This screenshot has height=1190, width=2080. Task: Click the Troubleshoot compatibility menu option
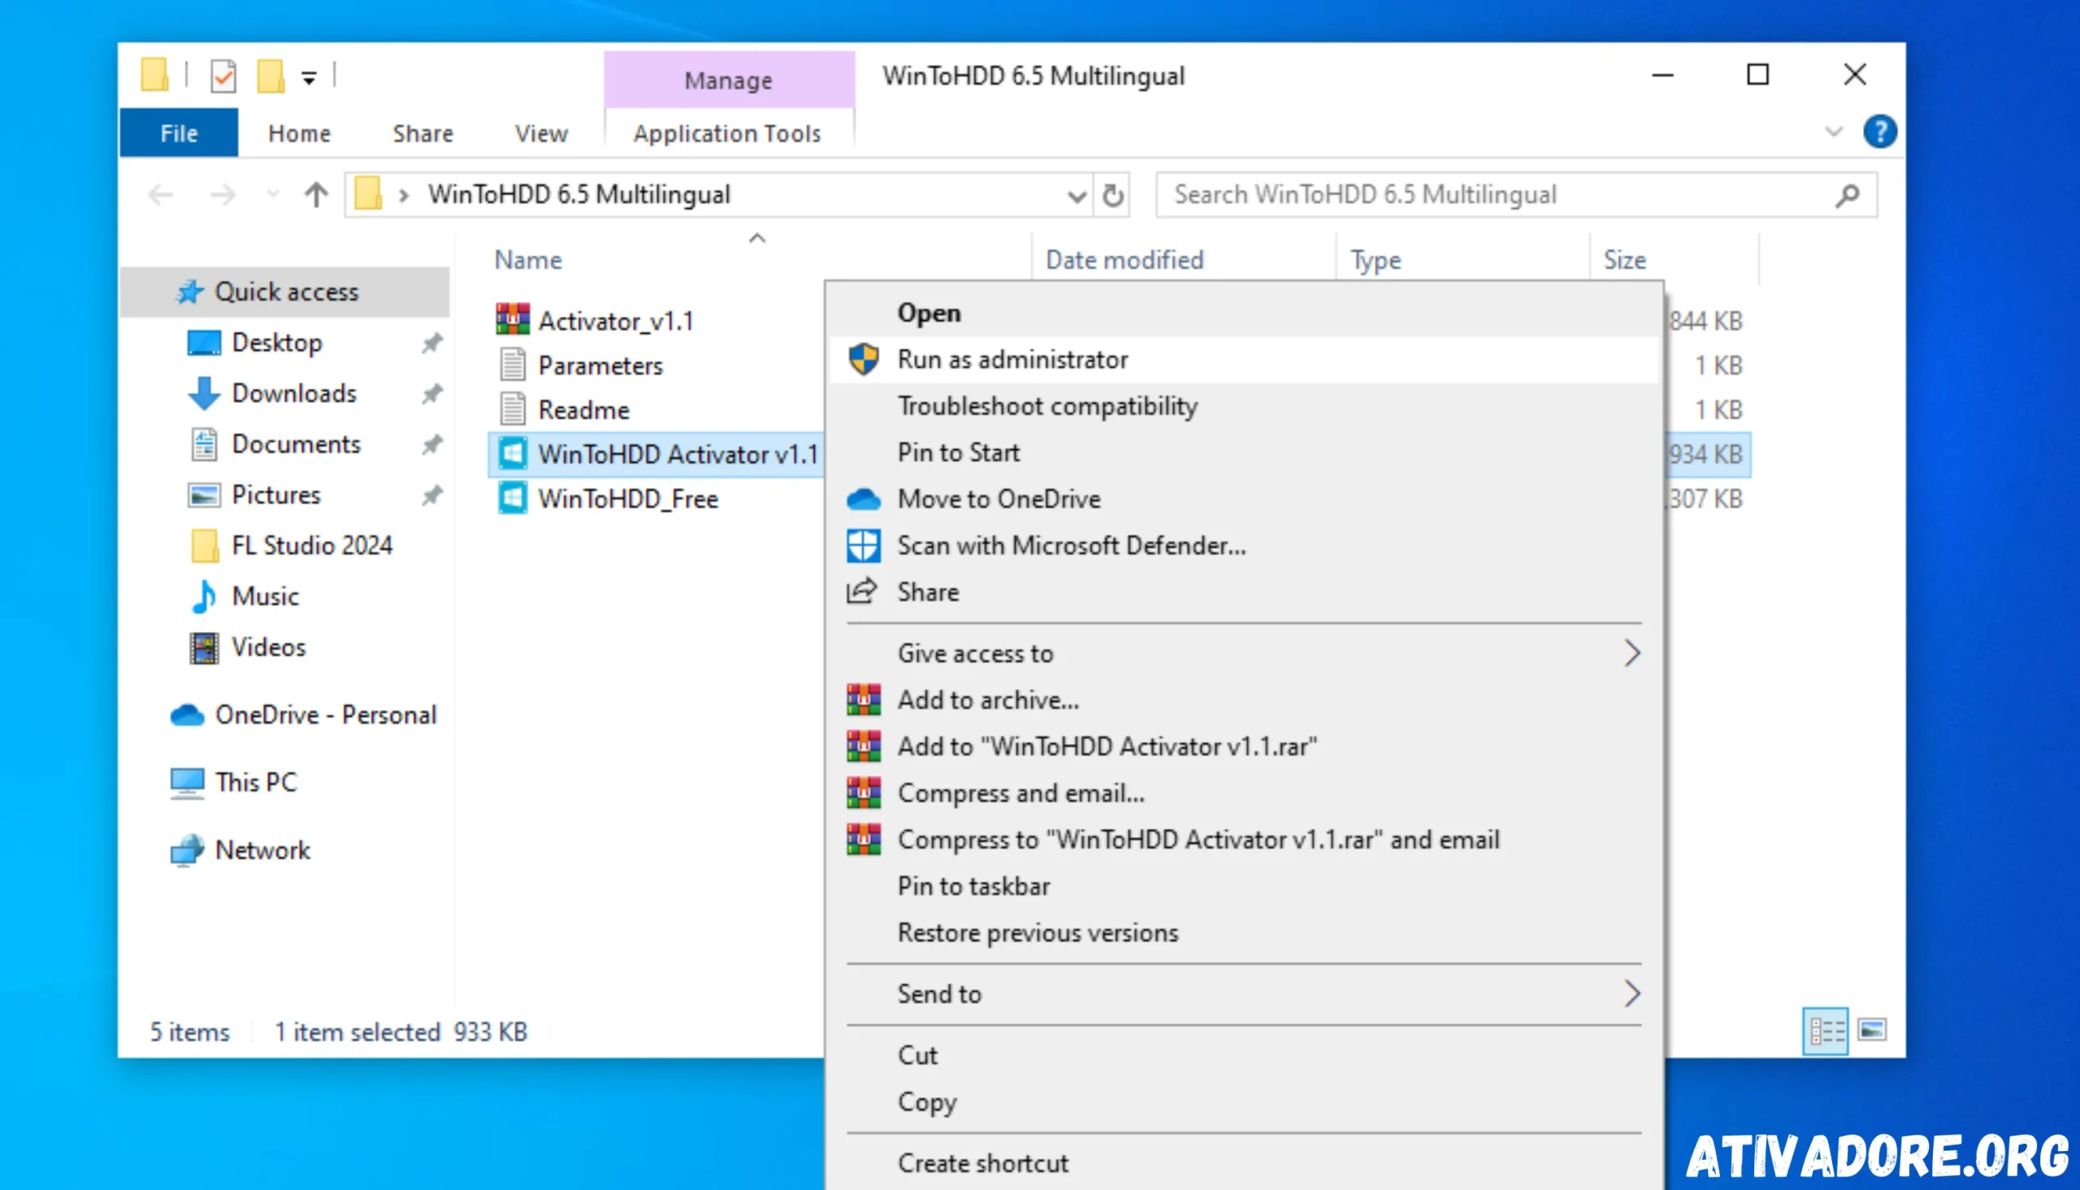[x=1047, y=405]
